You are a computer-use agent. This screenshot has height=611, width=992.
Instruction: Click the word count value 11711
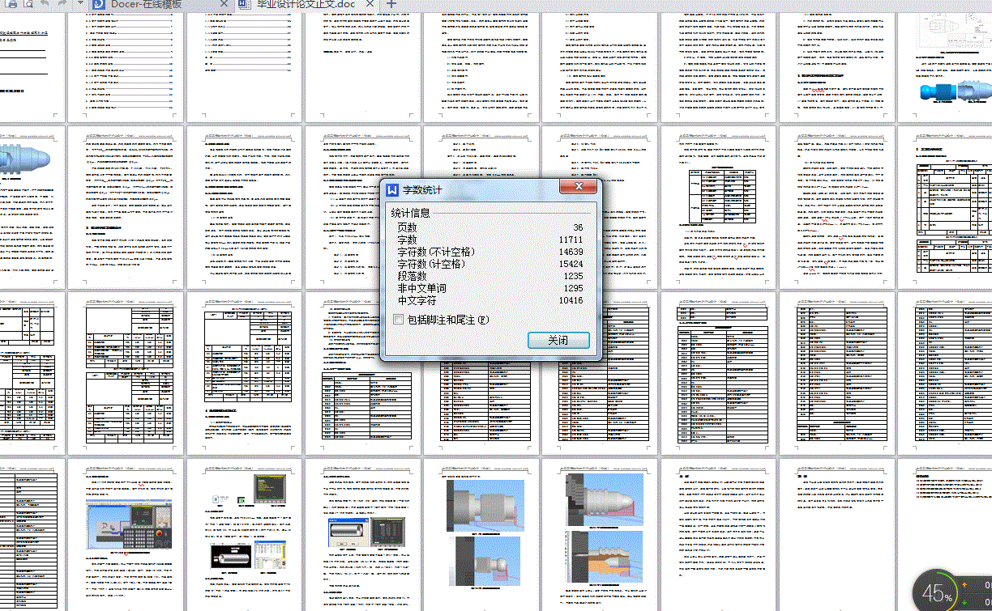click(x=571, y=240)
